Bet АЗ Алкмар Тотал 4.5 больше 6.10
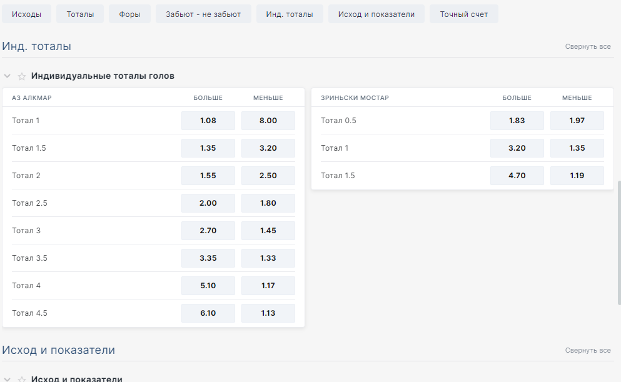This screenshot has width=621, height=382. (208, 313)
